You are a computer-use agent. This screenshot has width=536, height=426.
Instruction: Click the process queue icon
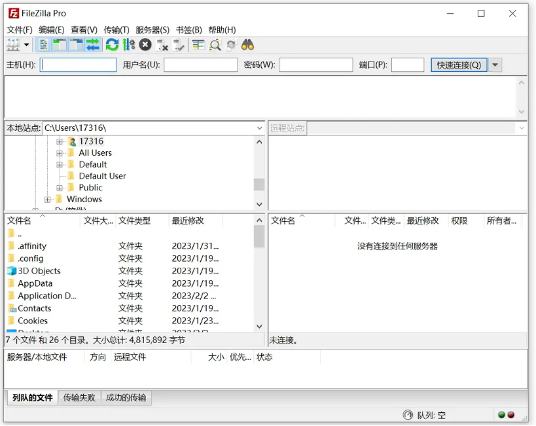point(128,44)
